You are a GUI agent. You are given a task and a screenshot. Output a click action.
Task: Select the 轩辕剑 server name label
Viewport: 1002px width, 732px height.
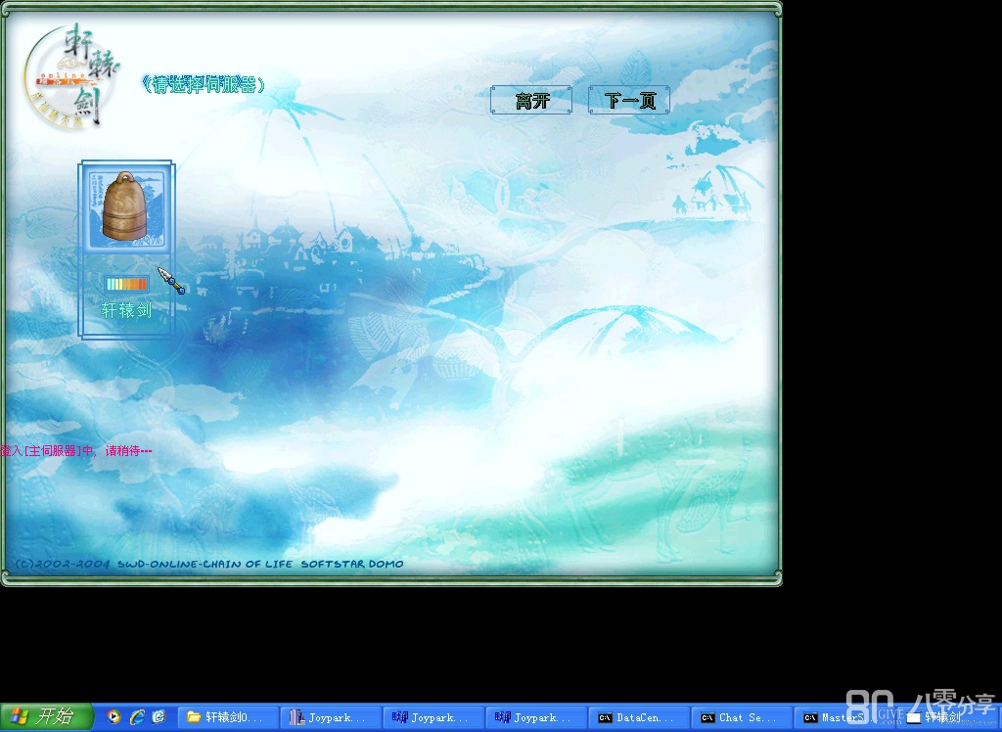pos(126,310)
